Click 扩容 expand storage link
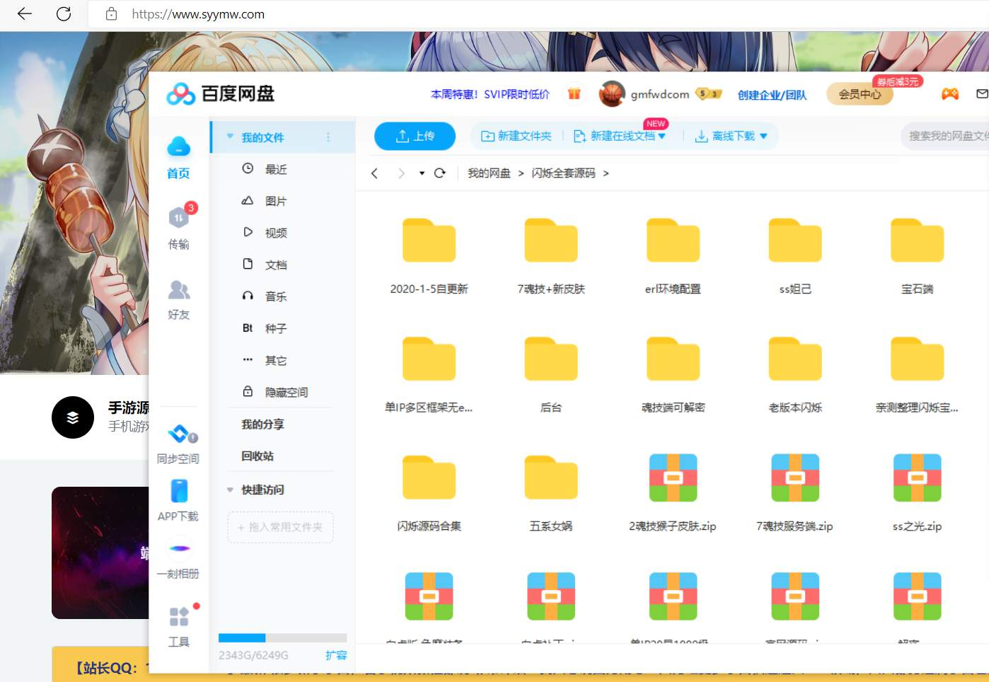The image size is (989, 682). click(336, 655)
